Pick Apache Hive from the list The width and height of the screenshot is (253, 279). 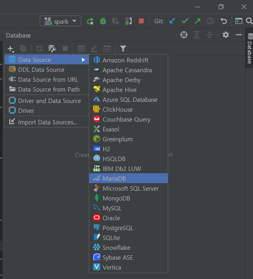128,90
